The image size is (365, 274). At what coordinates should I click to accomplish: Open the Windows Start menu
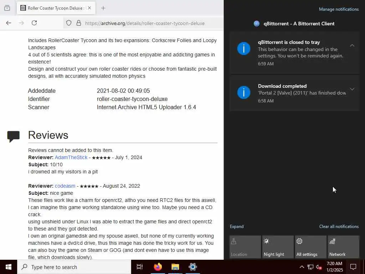(9, 267)
